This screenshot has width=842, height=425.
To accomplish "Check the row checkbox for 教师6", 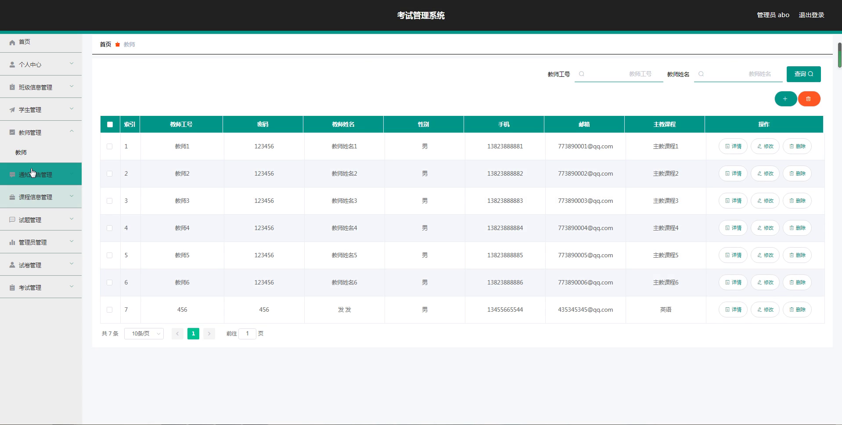I will click(x=110, y=282).
